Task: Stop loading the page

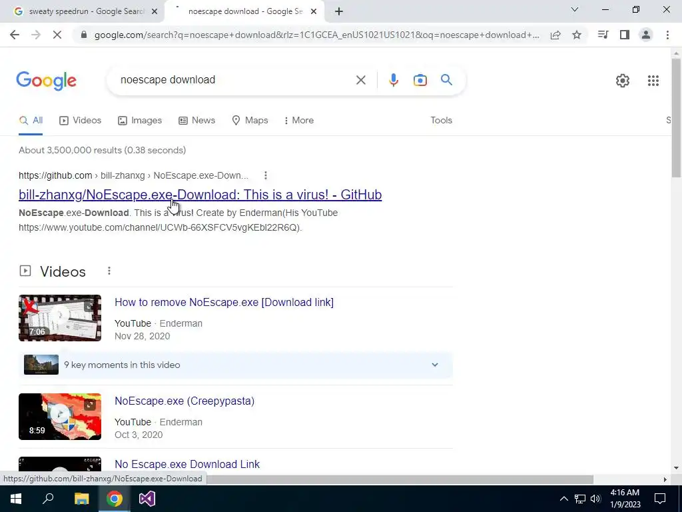Action: click(x=57, y=35)
